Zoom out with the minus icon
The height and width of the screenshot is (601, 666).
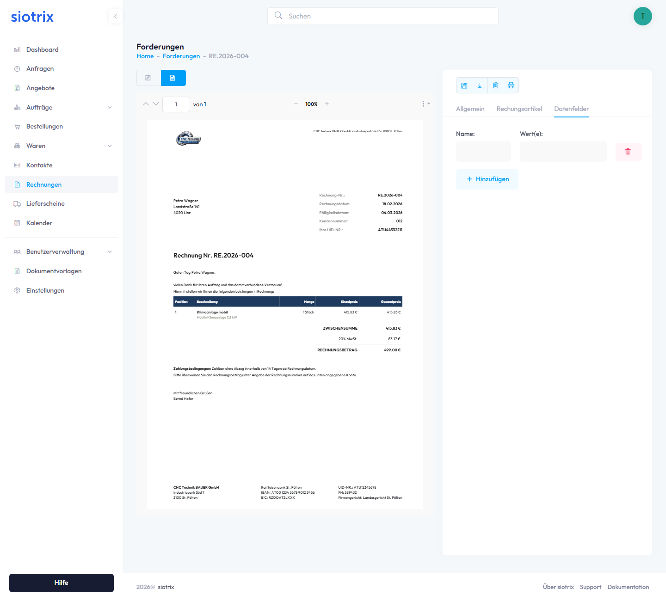[x=296, y=104]
